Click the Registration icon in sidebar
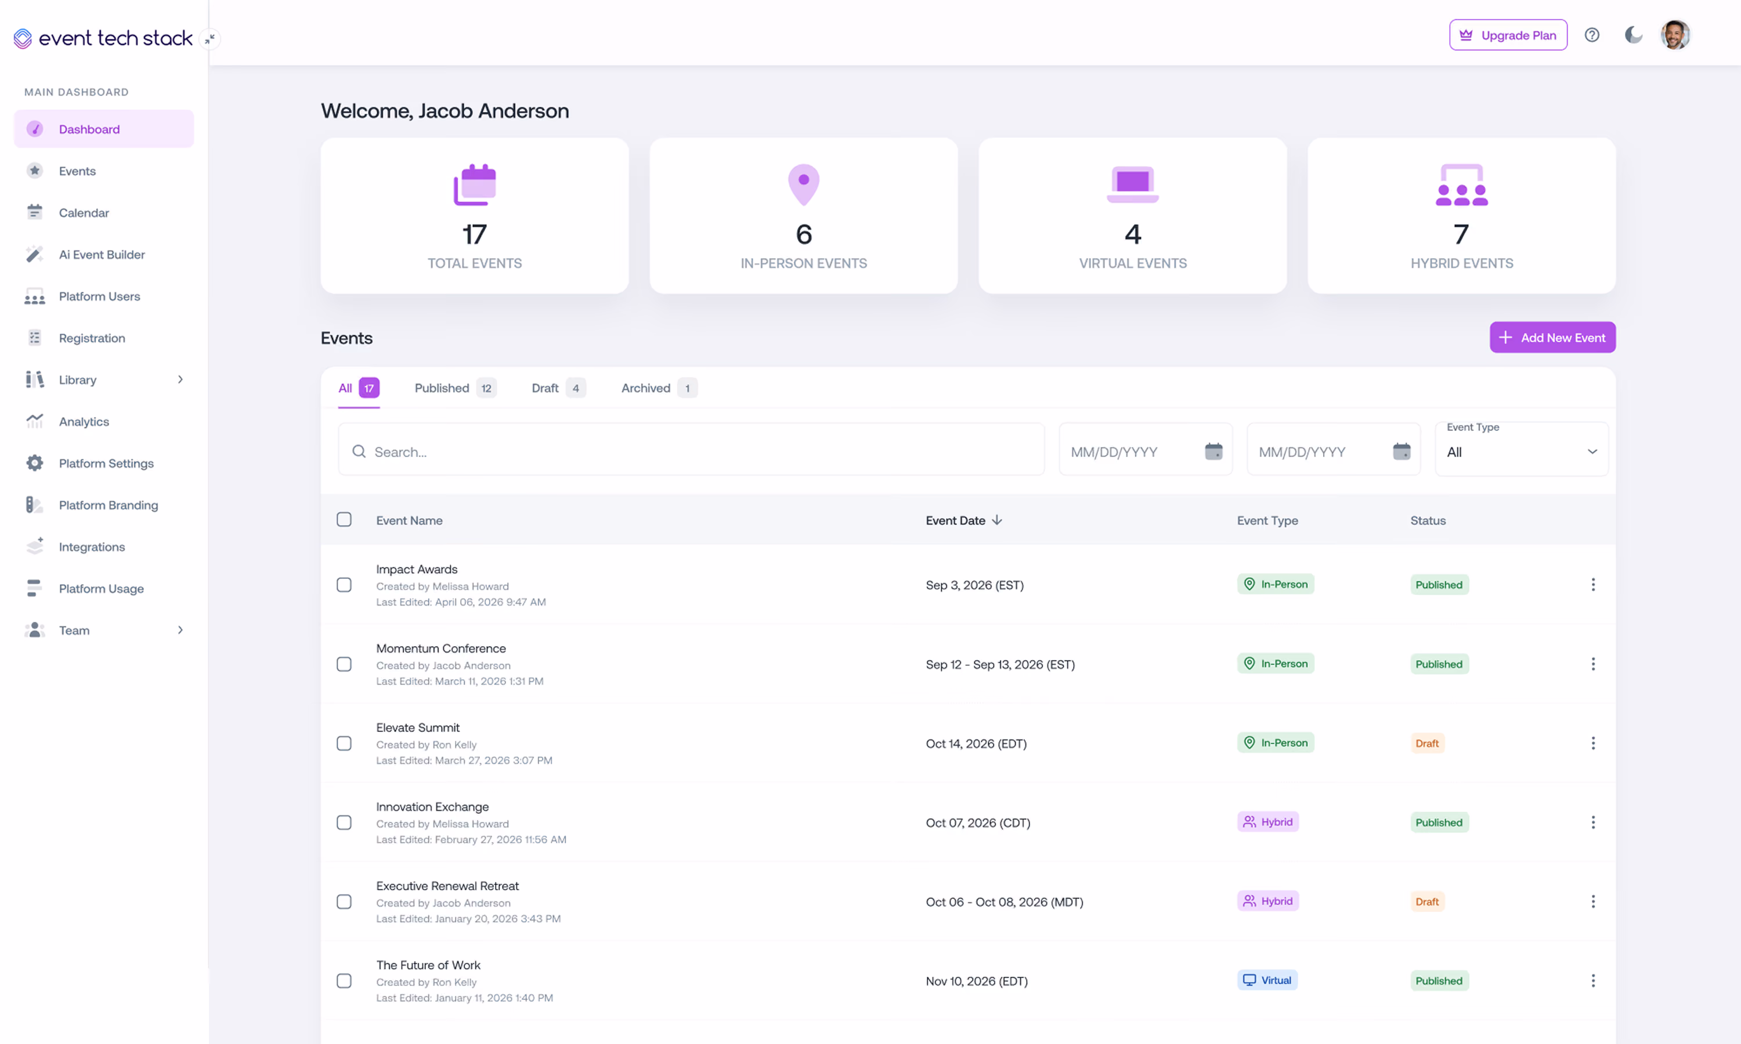 [x=34, y=338]
